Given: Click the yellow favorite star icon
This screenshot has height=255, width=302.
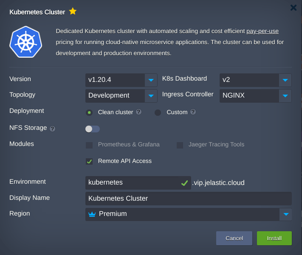Looking at the screenshot, I should point(73,11).
